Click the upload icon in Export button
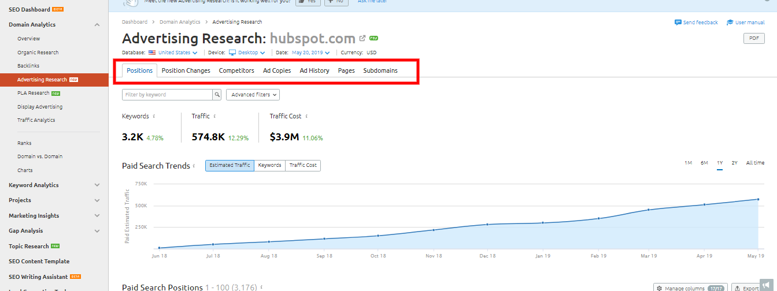Screen dimensions: 777x291 coord(737,288)
